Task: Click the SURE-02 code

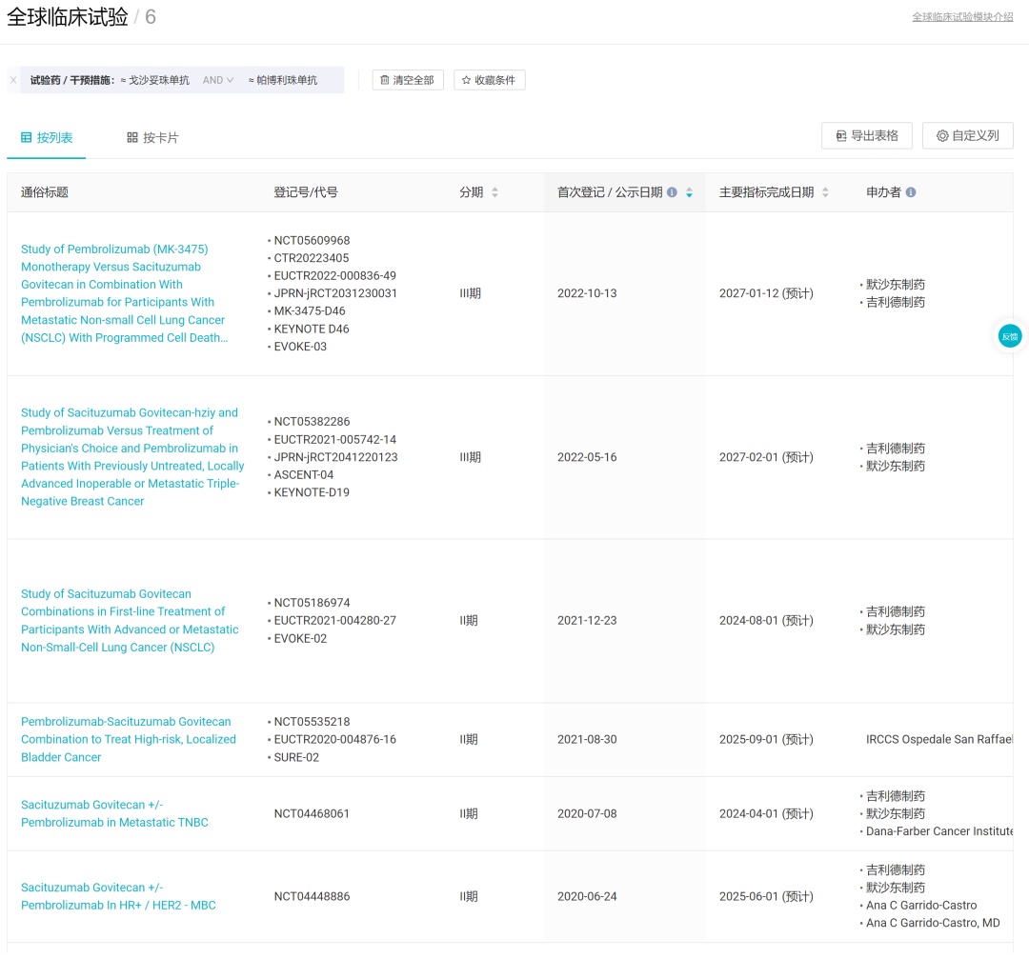Action: [x=296, y=758]
